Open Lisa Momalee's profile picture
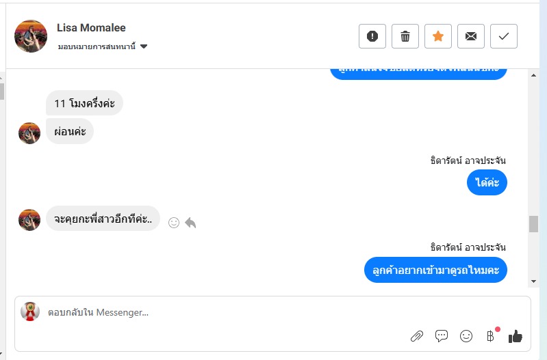Screen dimensions: 547x360 pos(31,36)
